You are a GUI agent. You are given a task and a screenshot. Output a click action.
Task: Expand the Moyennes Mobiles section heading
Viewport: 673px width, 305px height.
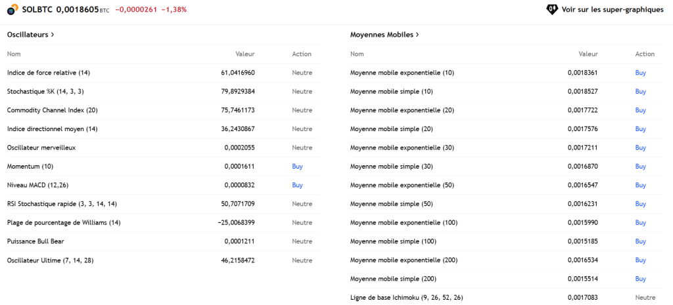384,34
